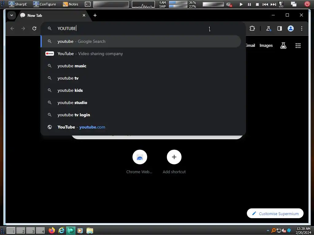Switch to virtual desktop 4
The height and width of the screenshot is (235, 314).
click(40, 231)
